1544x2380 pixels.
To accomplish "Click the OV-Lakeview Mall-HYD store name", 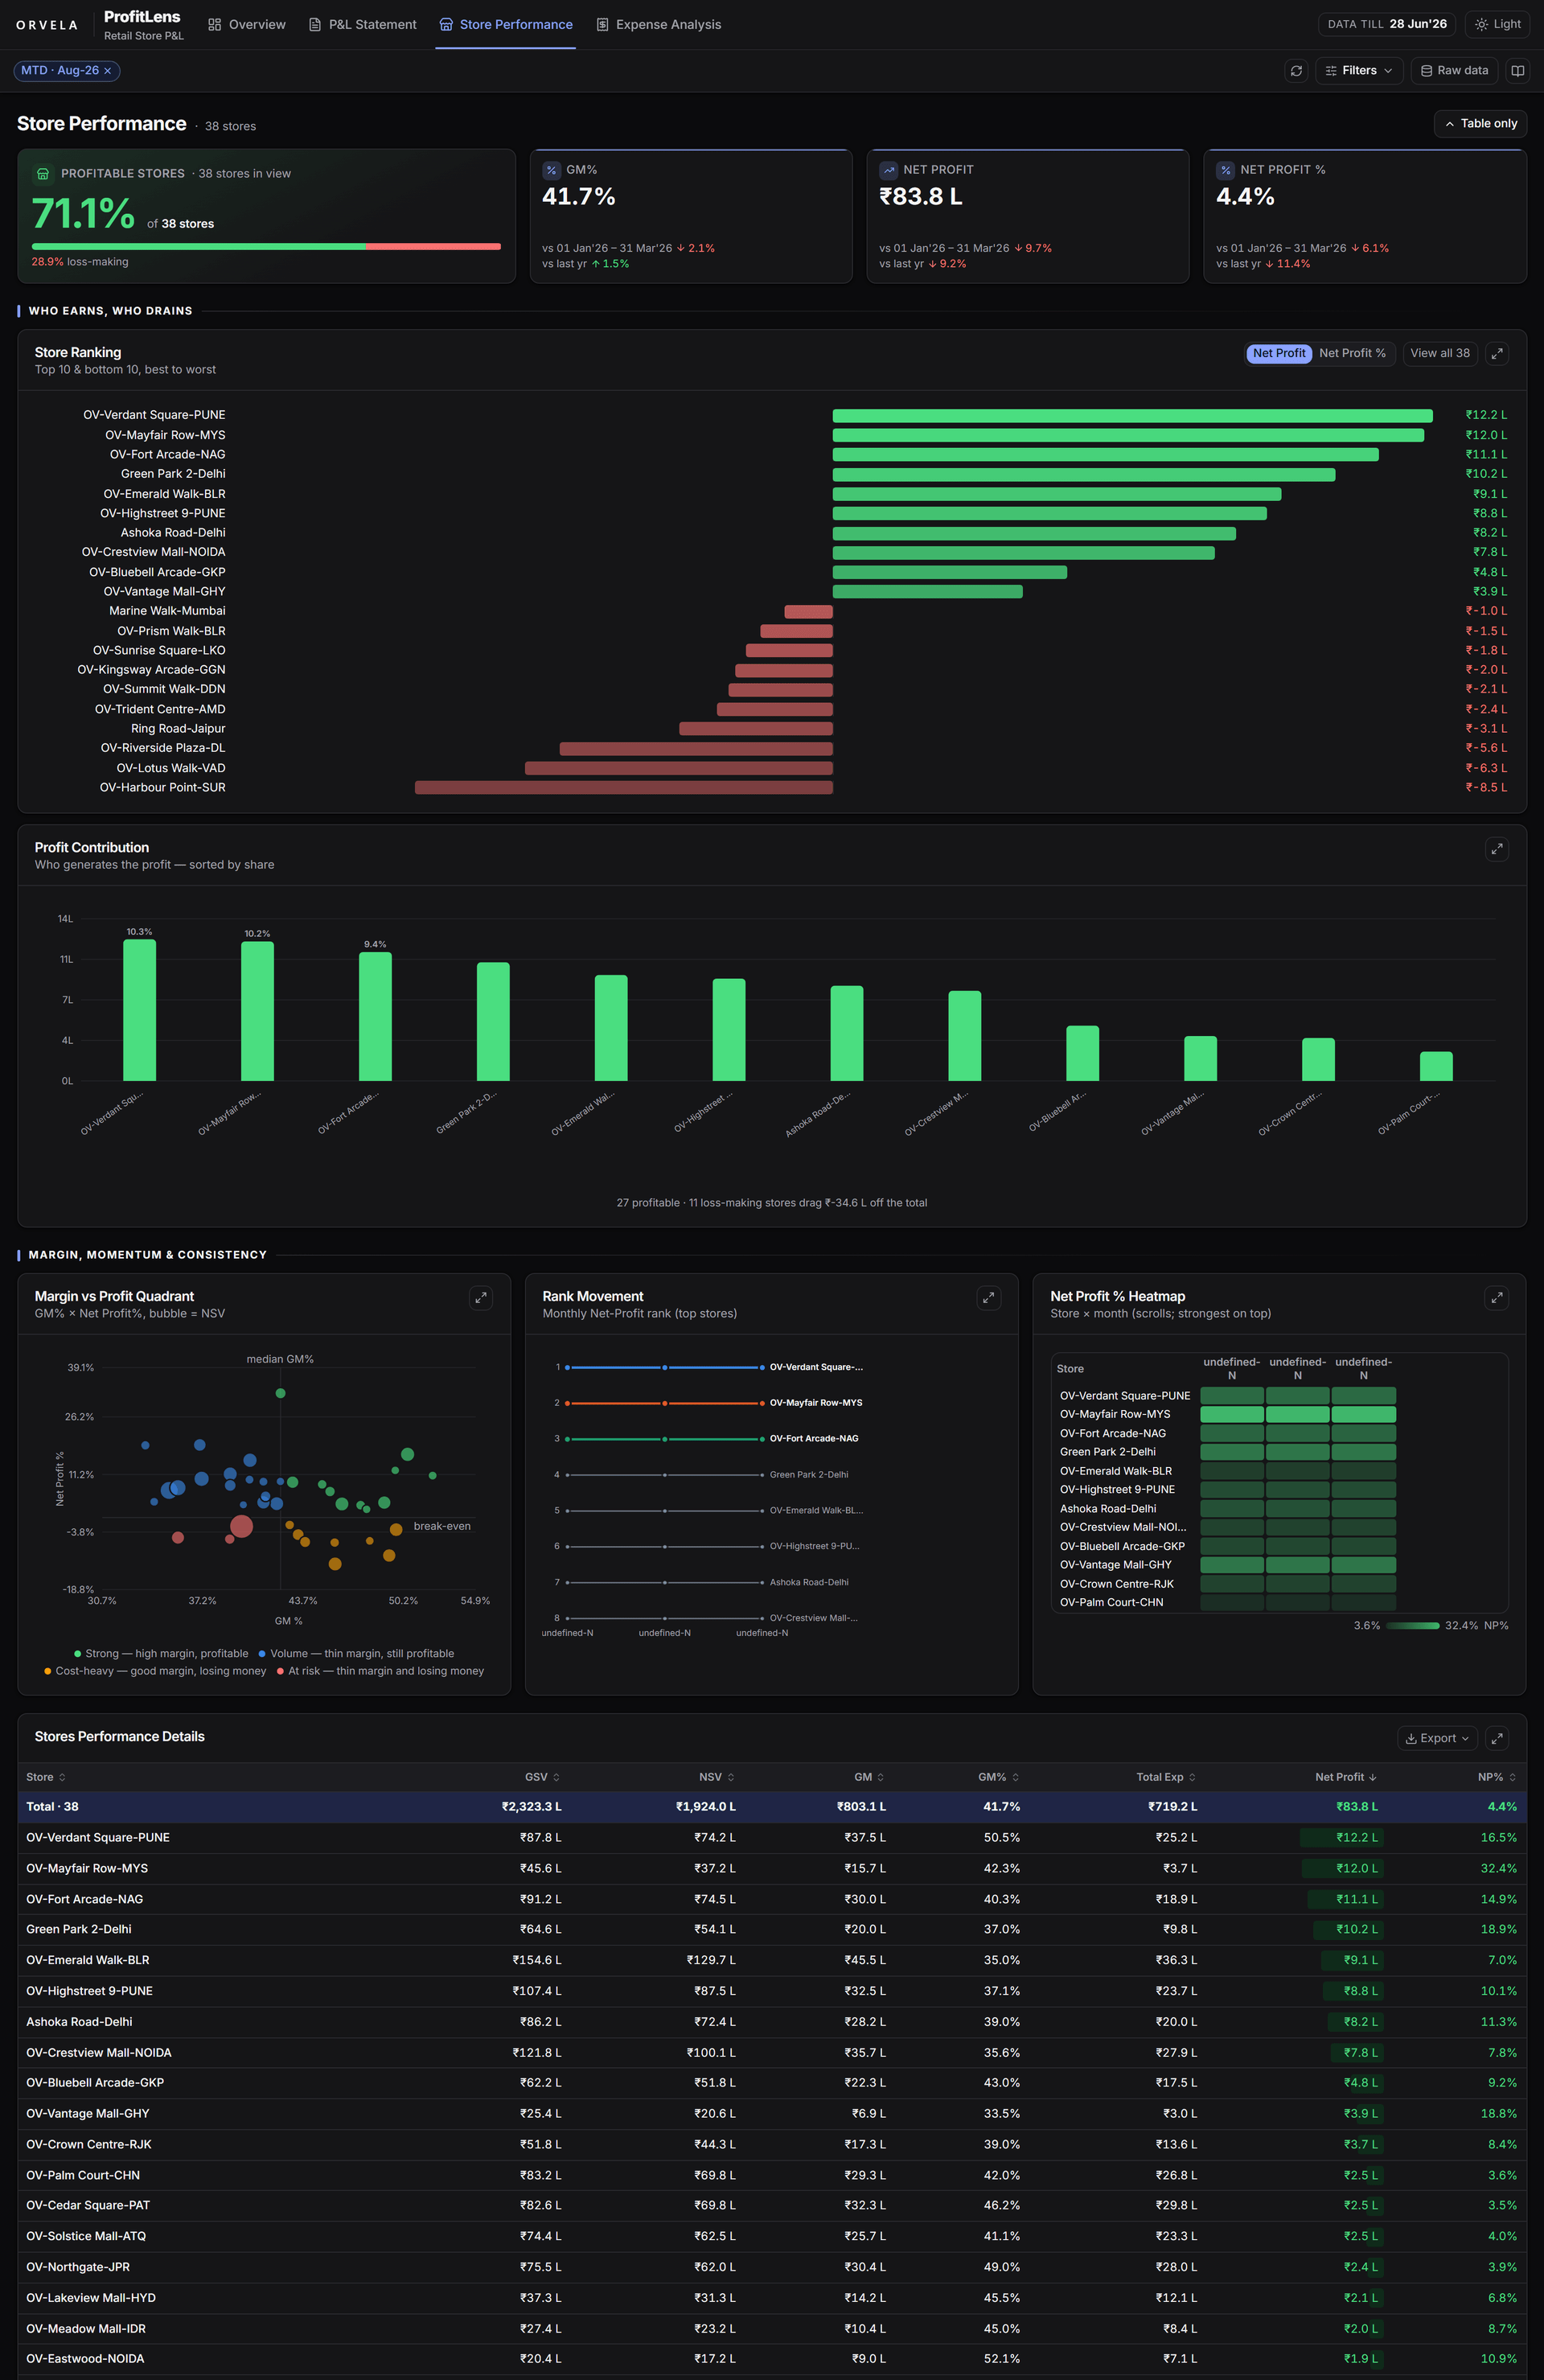I will (x=91, y=2298).
